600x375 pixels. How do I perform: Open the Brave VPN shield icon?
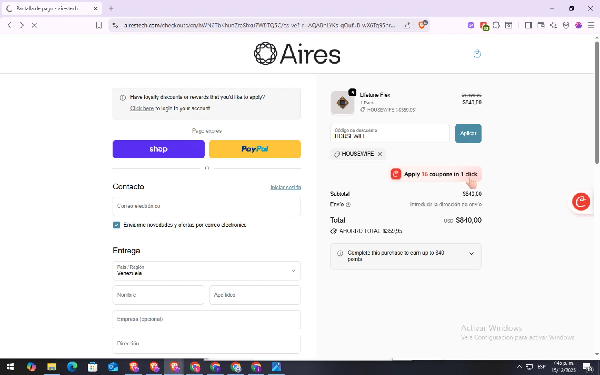point(566,25)
